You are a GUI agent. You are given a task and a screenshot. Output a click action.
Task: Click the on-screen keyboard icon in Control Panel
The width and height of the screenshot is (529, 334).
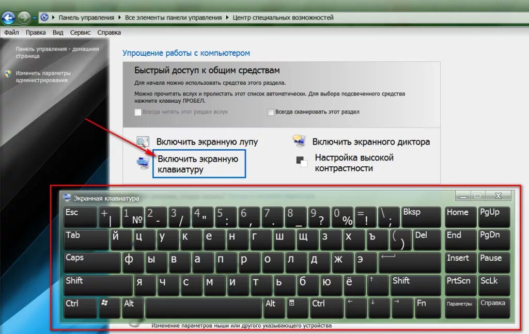(x=143, y=163)
